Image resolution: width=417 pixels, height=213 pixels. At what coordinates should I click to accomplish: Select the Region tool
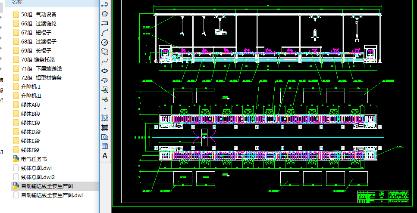(105, 137)
